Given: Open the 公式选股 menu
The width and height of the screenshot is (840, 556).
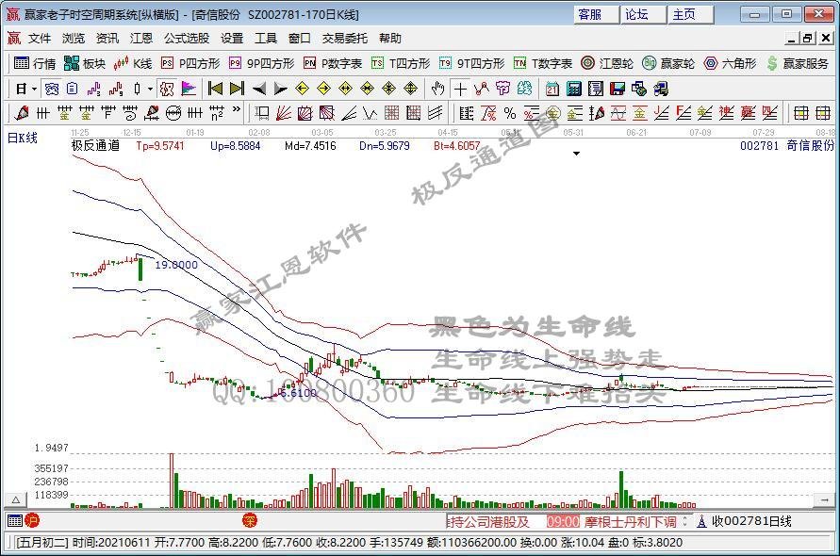Looking at the screenshot, I should tap(187, 39).
